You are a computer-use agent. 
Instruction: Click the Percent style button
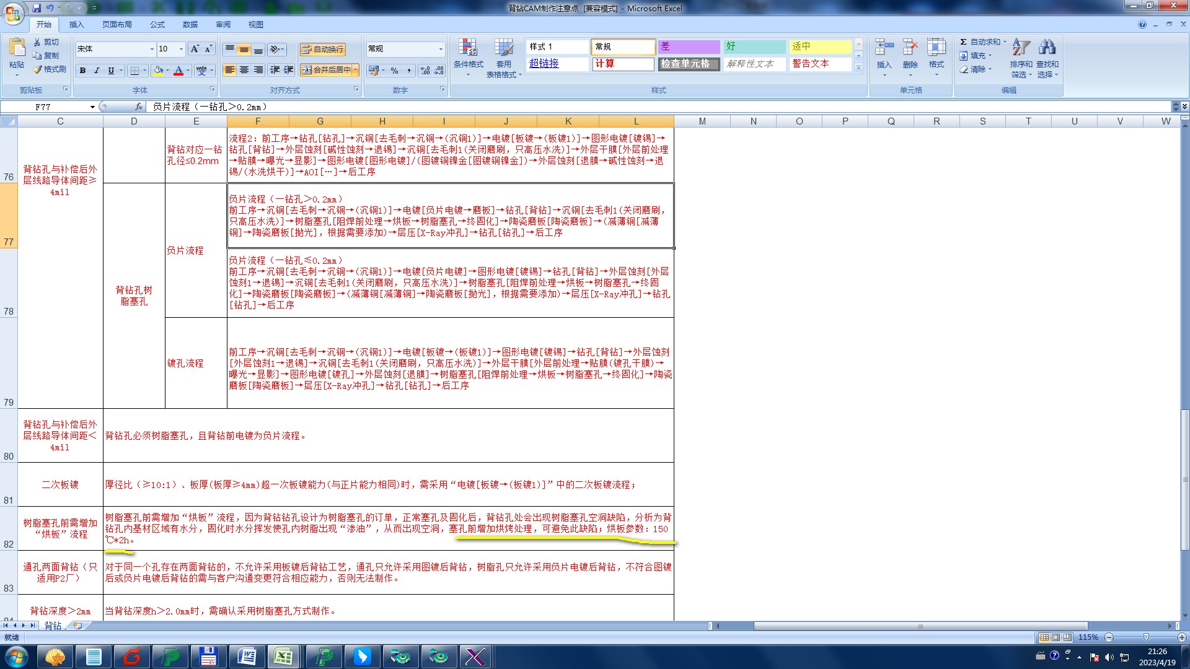click(394, 71)
